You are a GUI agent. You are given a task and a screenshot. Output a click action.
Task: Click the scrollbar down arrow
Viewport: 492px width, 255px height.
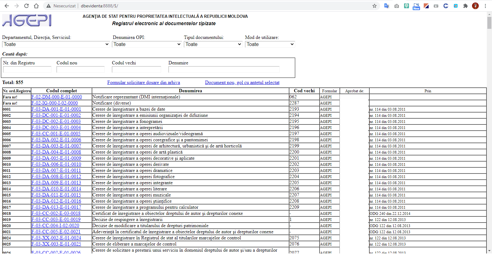489,251
